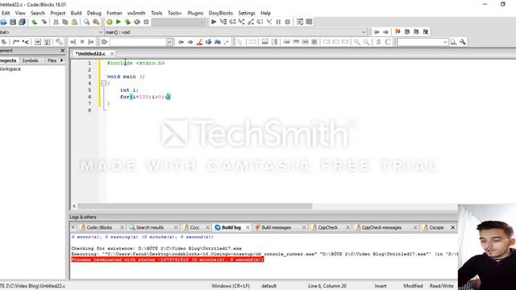Click the Build and run icon
The image size is (516, 290).
pos(127,22)
